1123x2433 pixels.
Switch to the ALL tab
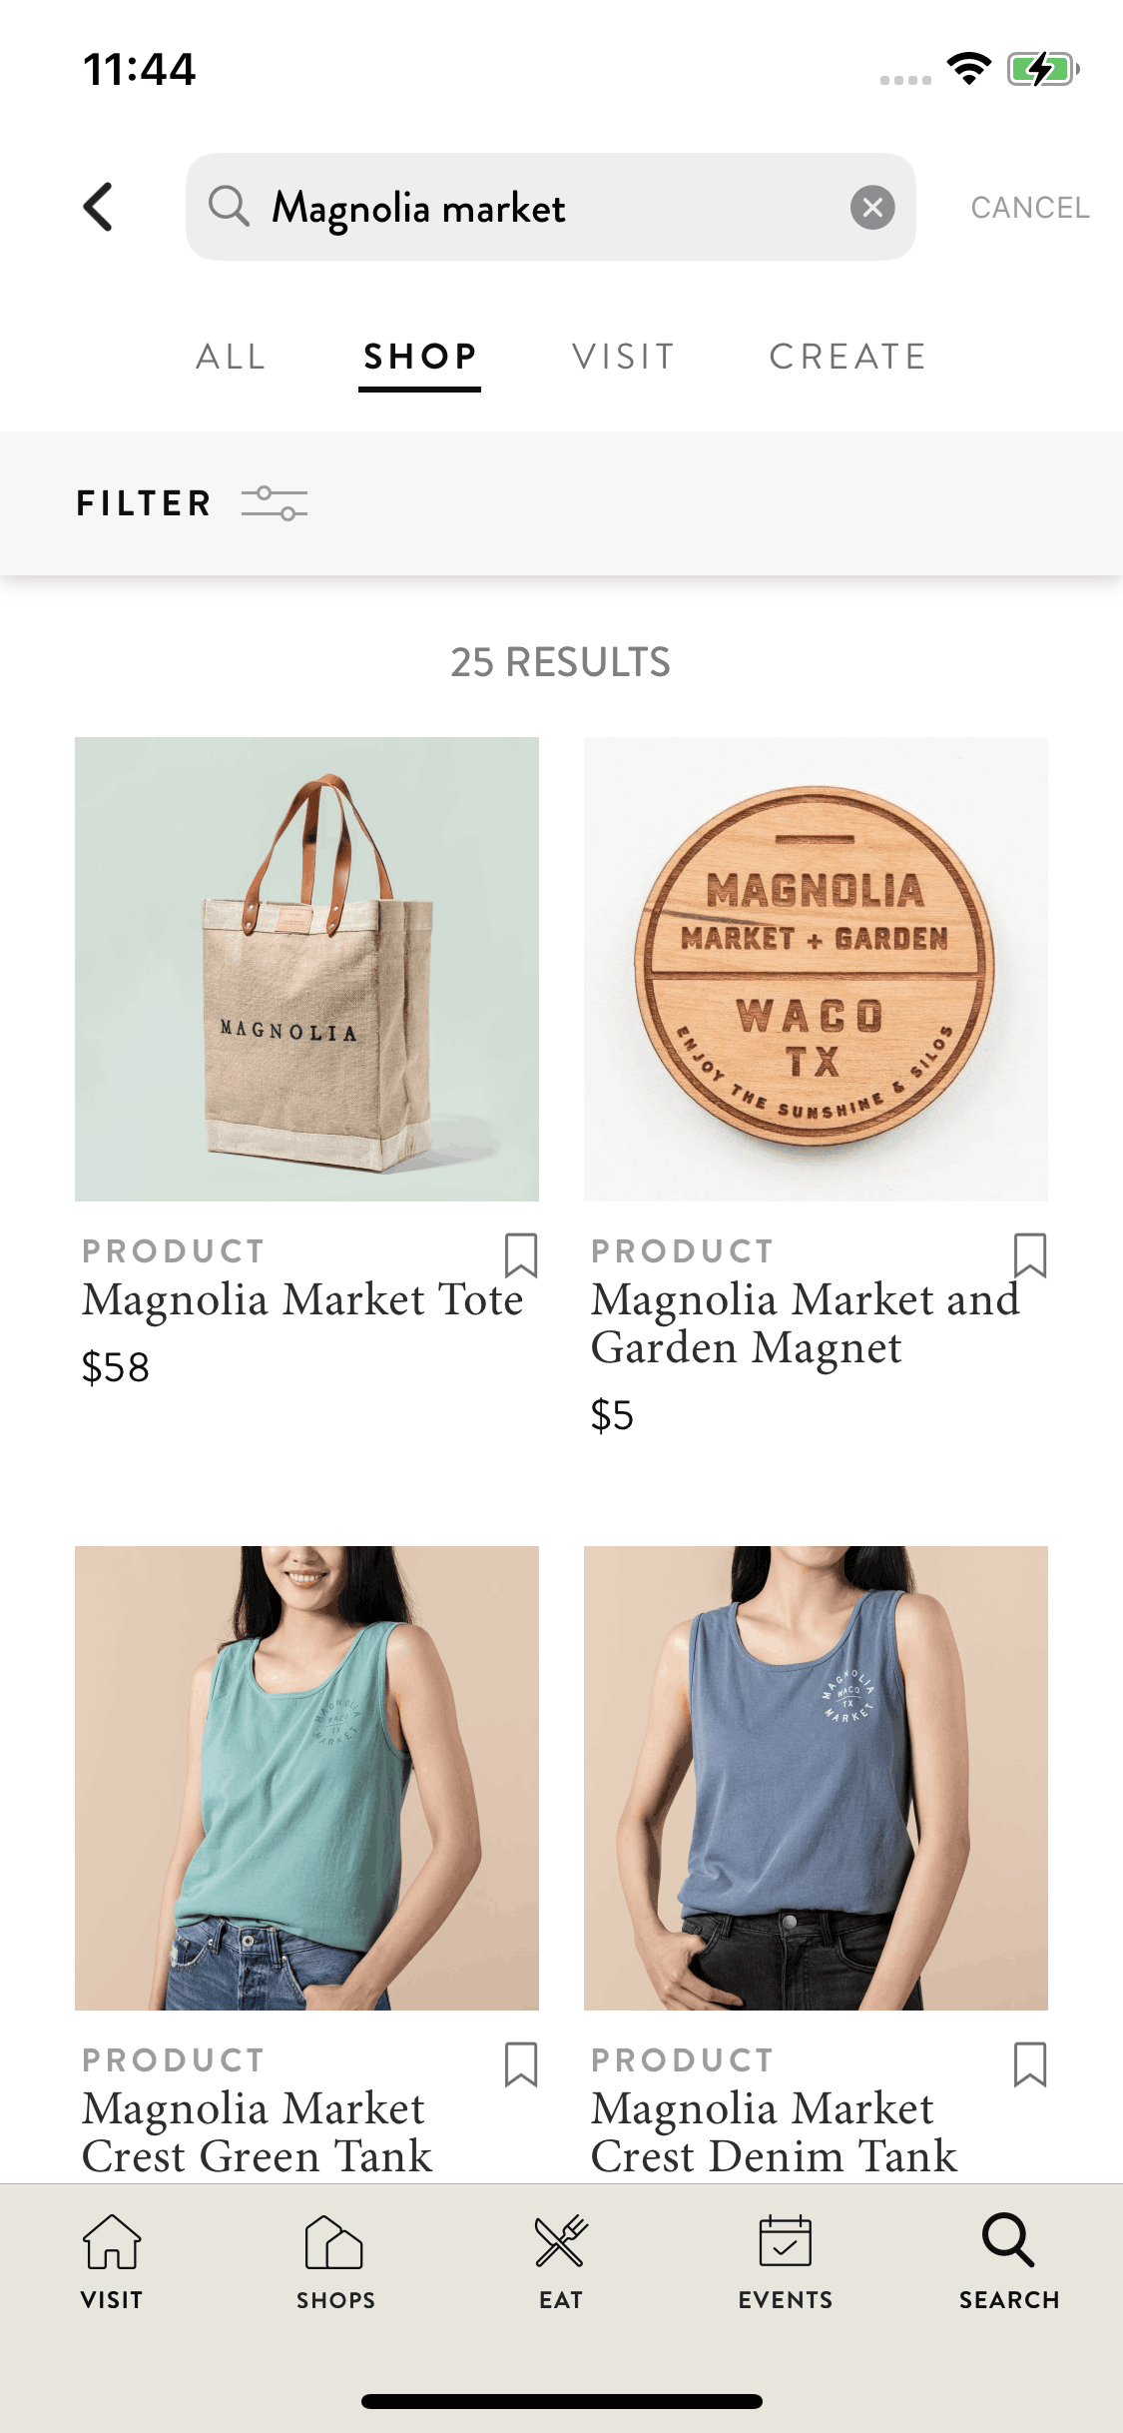tap(232, 357)
